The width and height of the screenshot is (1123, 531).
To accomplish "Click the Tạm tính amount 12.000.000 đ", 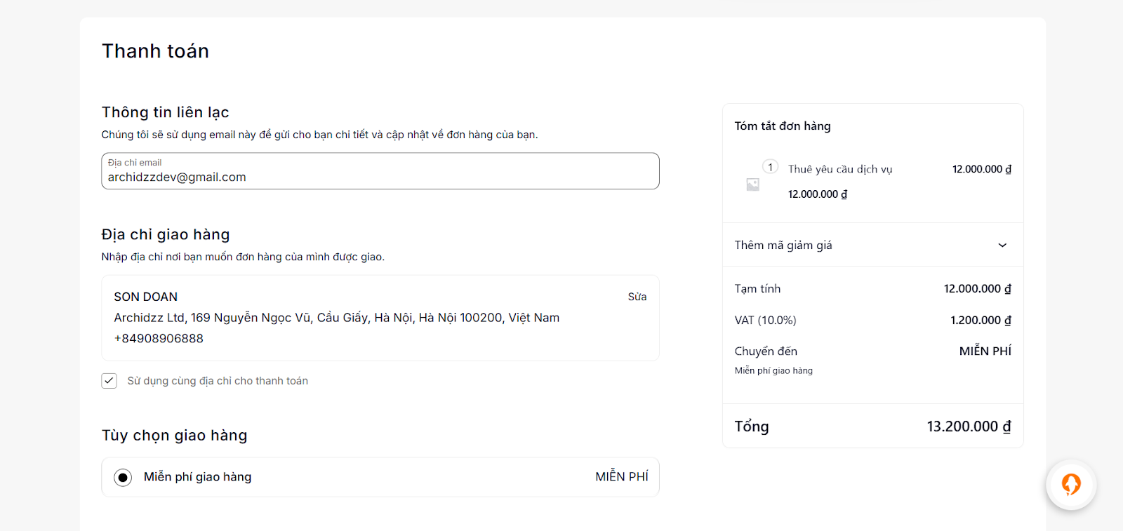I will [977, 289].
